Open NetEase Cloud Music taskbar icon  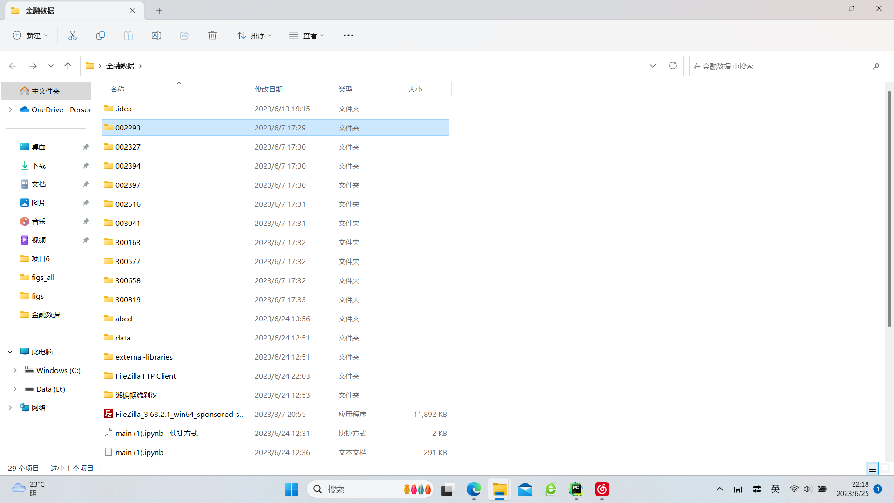point(602,489)
